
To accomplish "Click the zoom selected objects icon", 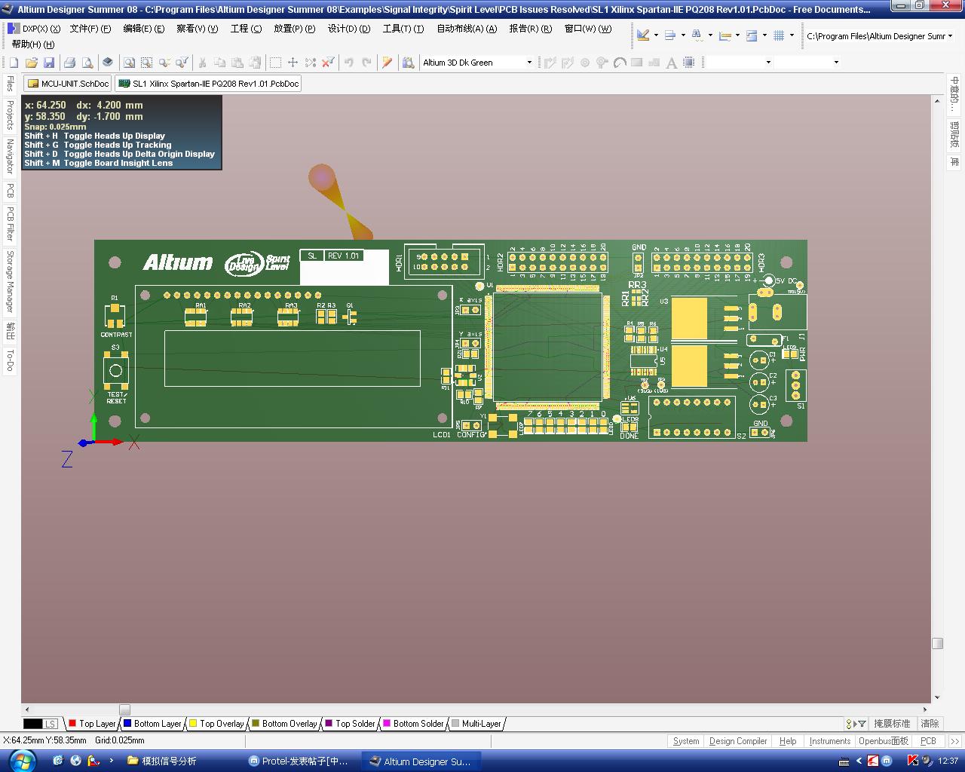I will (x=164, y=63).
